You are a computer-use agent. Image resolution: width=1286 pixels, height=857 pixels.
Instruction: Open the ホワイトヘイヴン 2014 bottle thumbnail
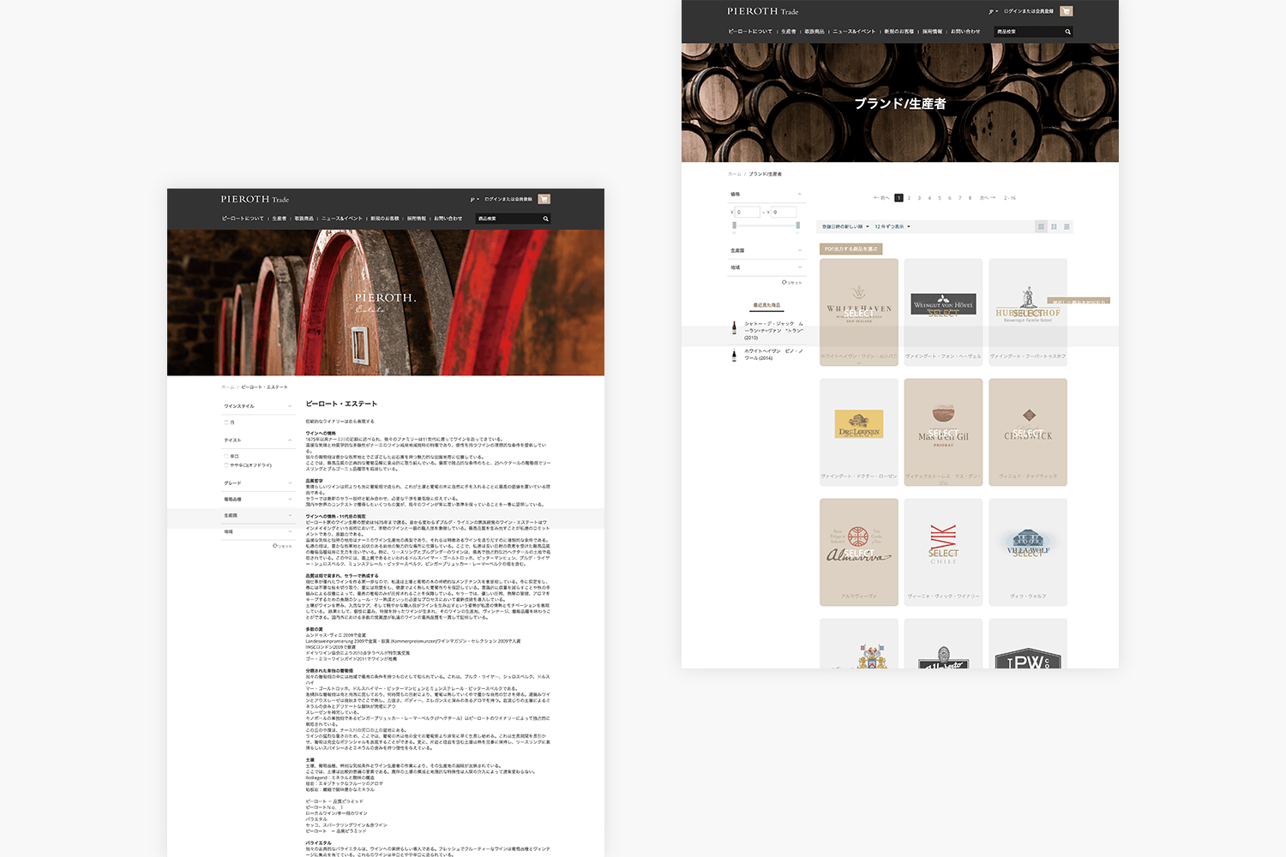tap(734, 355)
